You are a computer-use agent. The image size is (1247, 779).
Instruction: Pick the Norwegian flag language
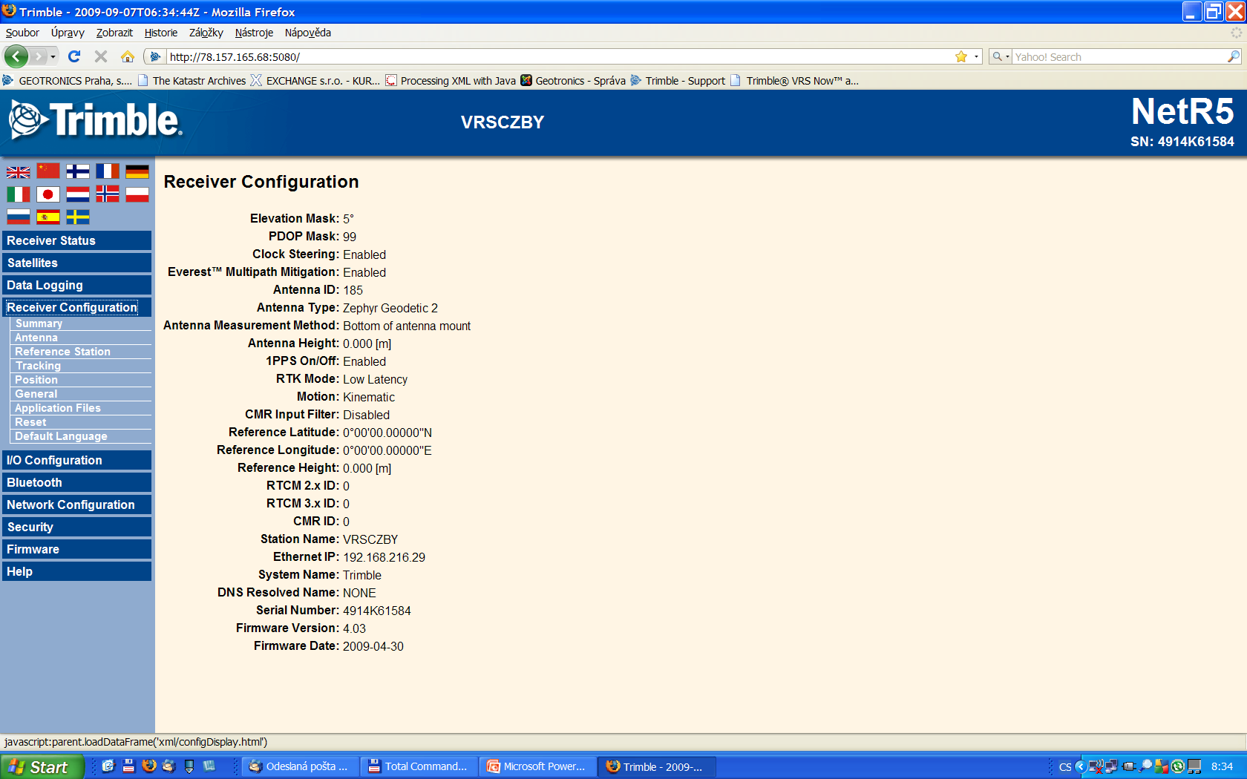pyautogui.click(x=108, y=194)
